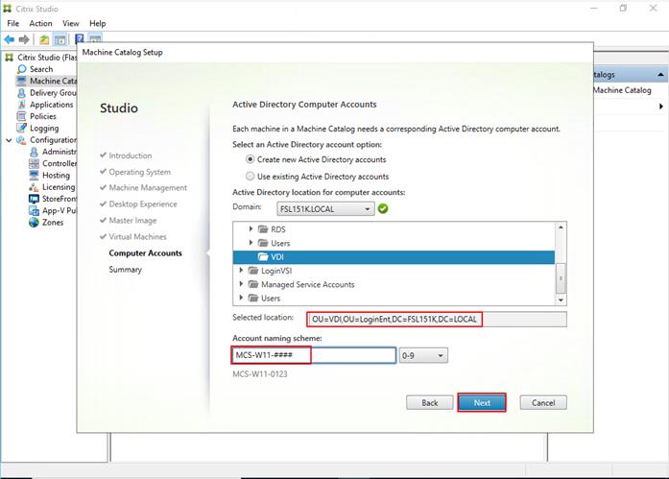Open the Policies node icon

click(x=21, y=116)
